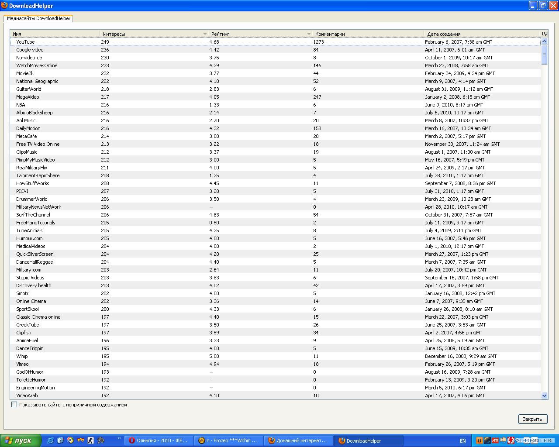Launch Windows Media Player from quick launch
This screenshot has height=447, width=559.
pos(70,440)
